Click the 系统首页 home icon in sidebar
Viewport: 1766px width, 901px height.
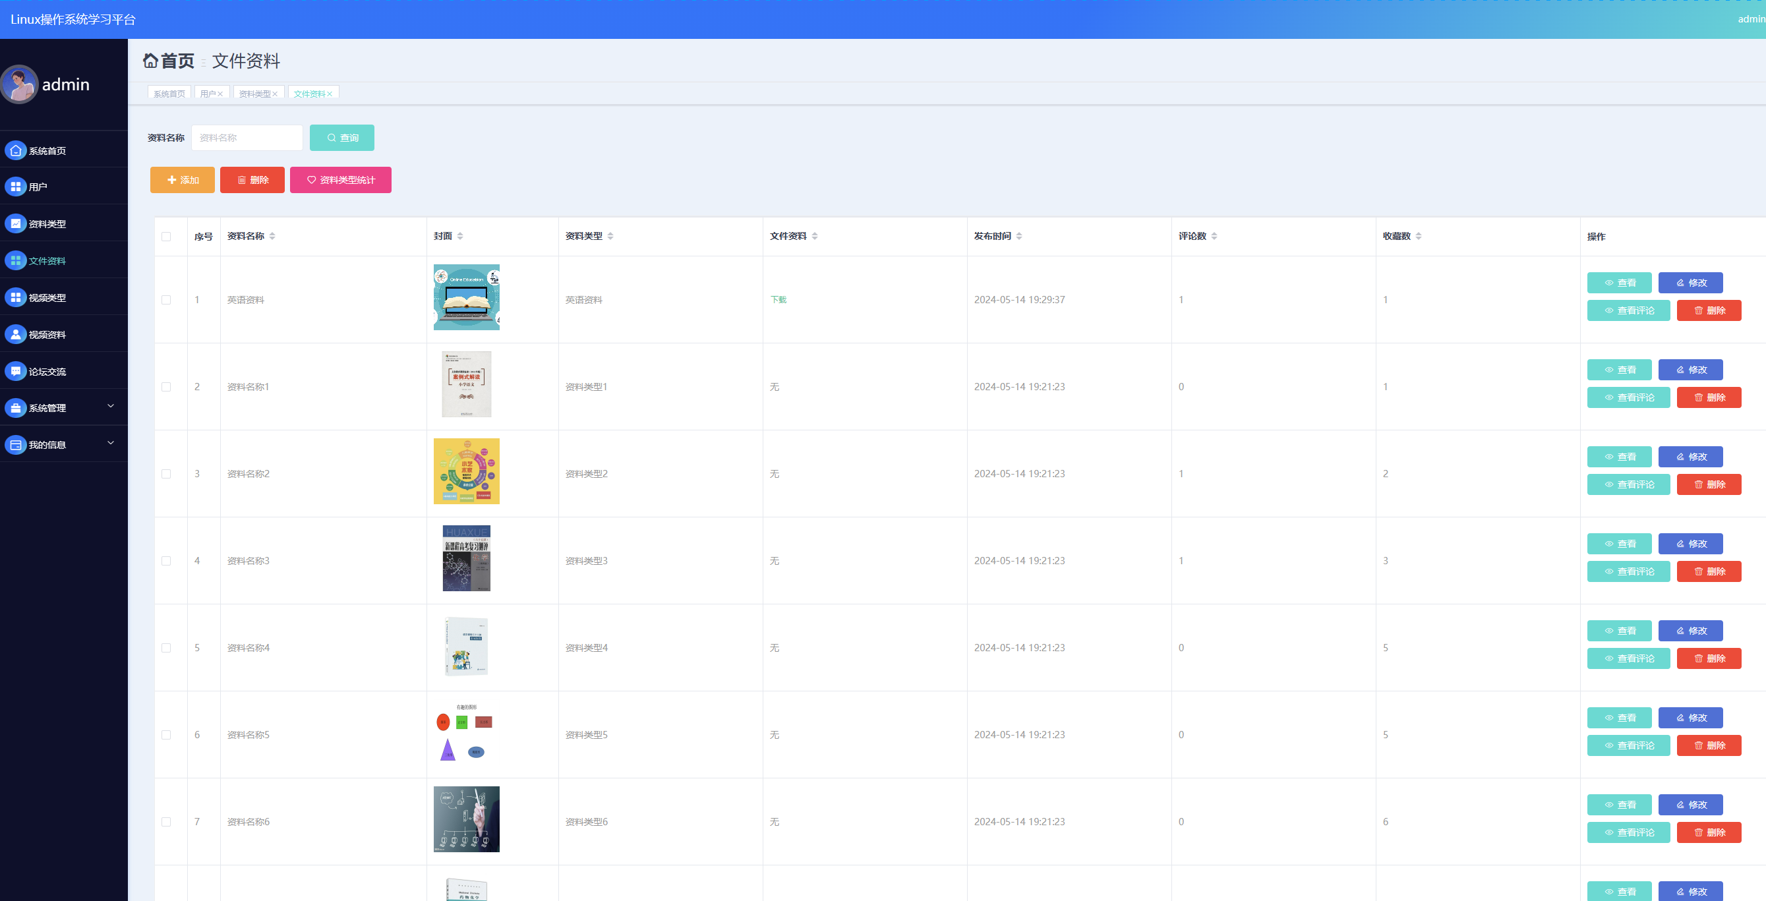[x=15, y=150]
